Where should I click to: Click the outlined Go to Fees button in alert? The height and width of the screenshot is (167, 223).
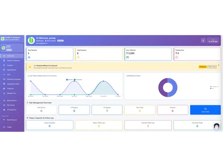[212, 67]
